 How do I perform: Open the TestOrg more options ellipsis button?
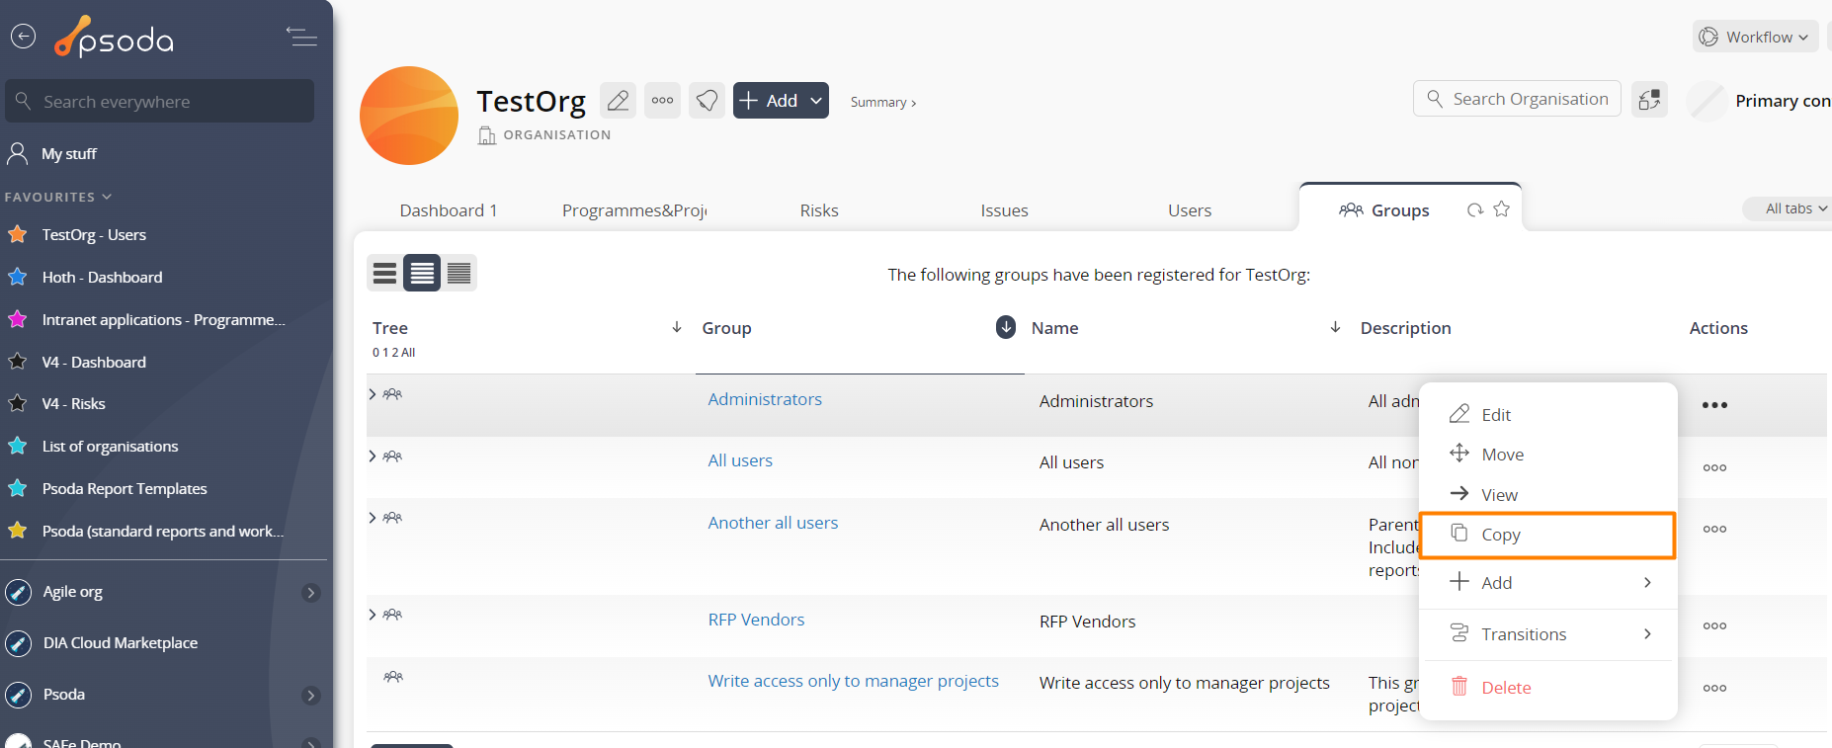662,101
